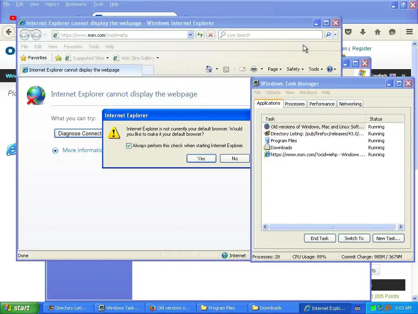Open the IE Tools command bar dropdown
The image size is (418, 314).
pos(316,69)
